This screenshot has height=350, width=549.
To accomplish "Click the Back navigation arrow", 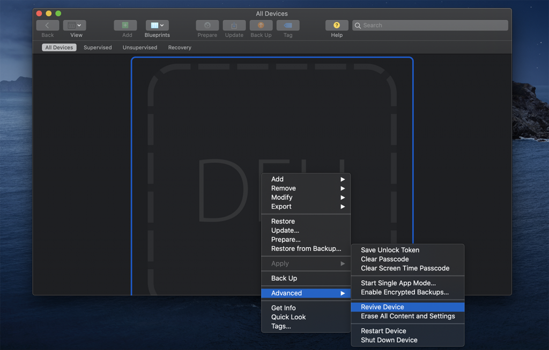I will [47, 25].
